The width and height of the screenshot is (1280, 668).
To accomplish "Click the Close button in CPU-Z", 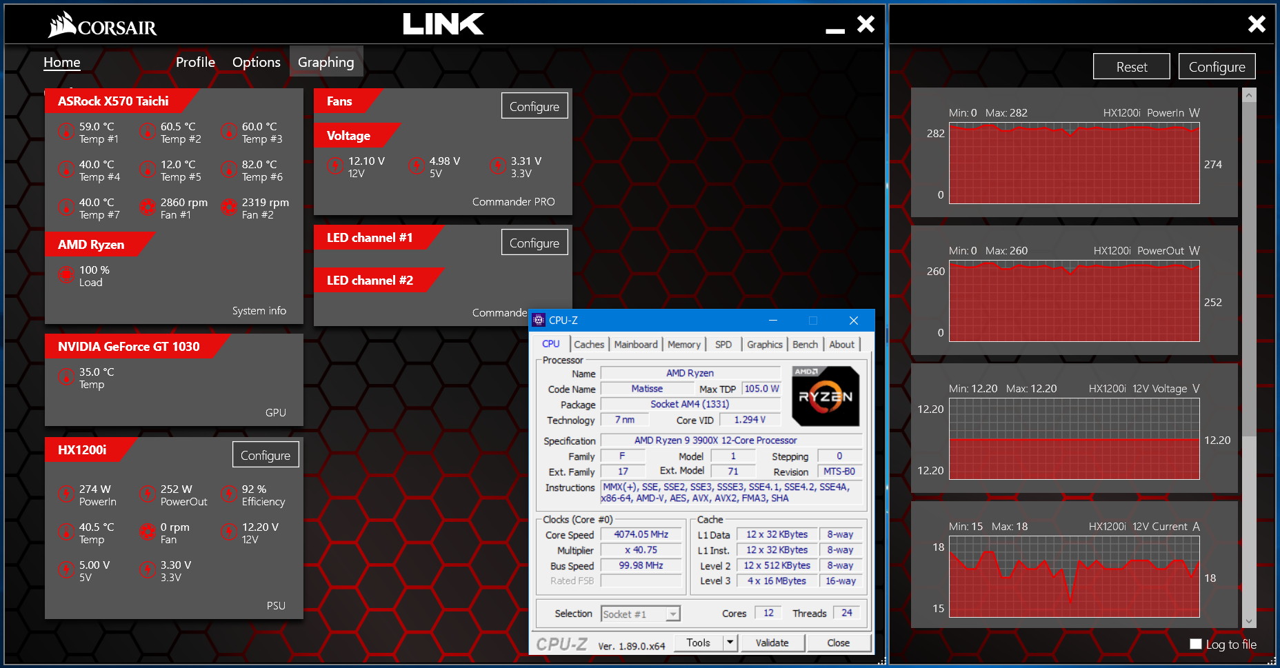I will pos(839,642).
